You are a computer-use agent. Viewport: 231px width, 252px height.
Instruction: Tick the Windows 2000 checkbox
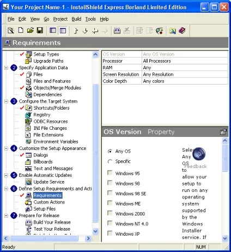[110, 213]
